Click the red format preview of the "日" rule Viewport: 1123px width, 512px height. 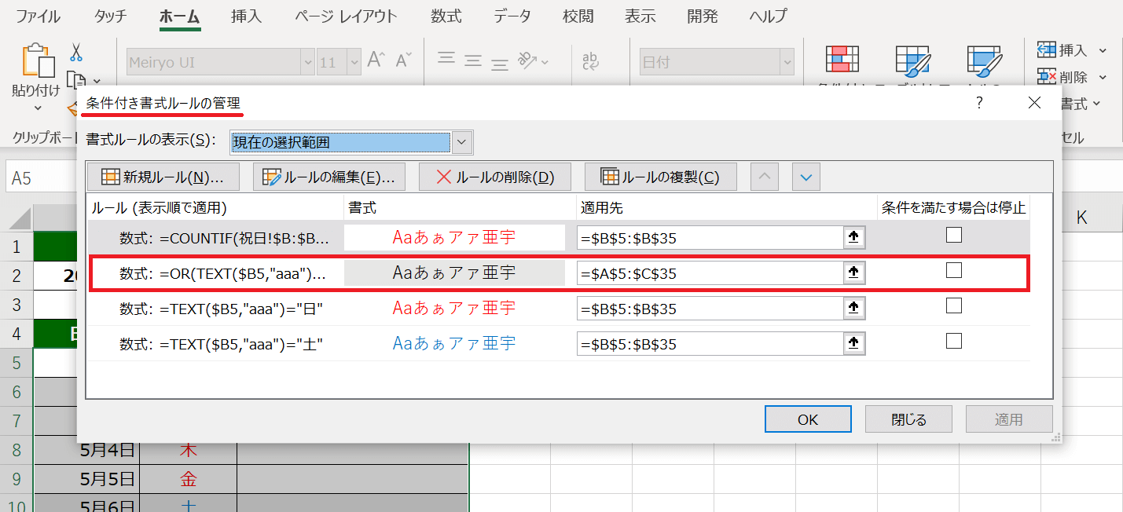click(x=454, y=308)
